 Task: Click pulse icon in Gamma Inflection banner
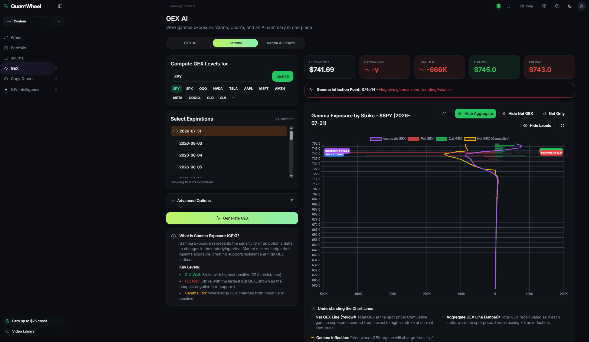311,89
